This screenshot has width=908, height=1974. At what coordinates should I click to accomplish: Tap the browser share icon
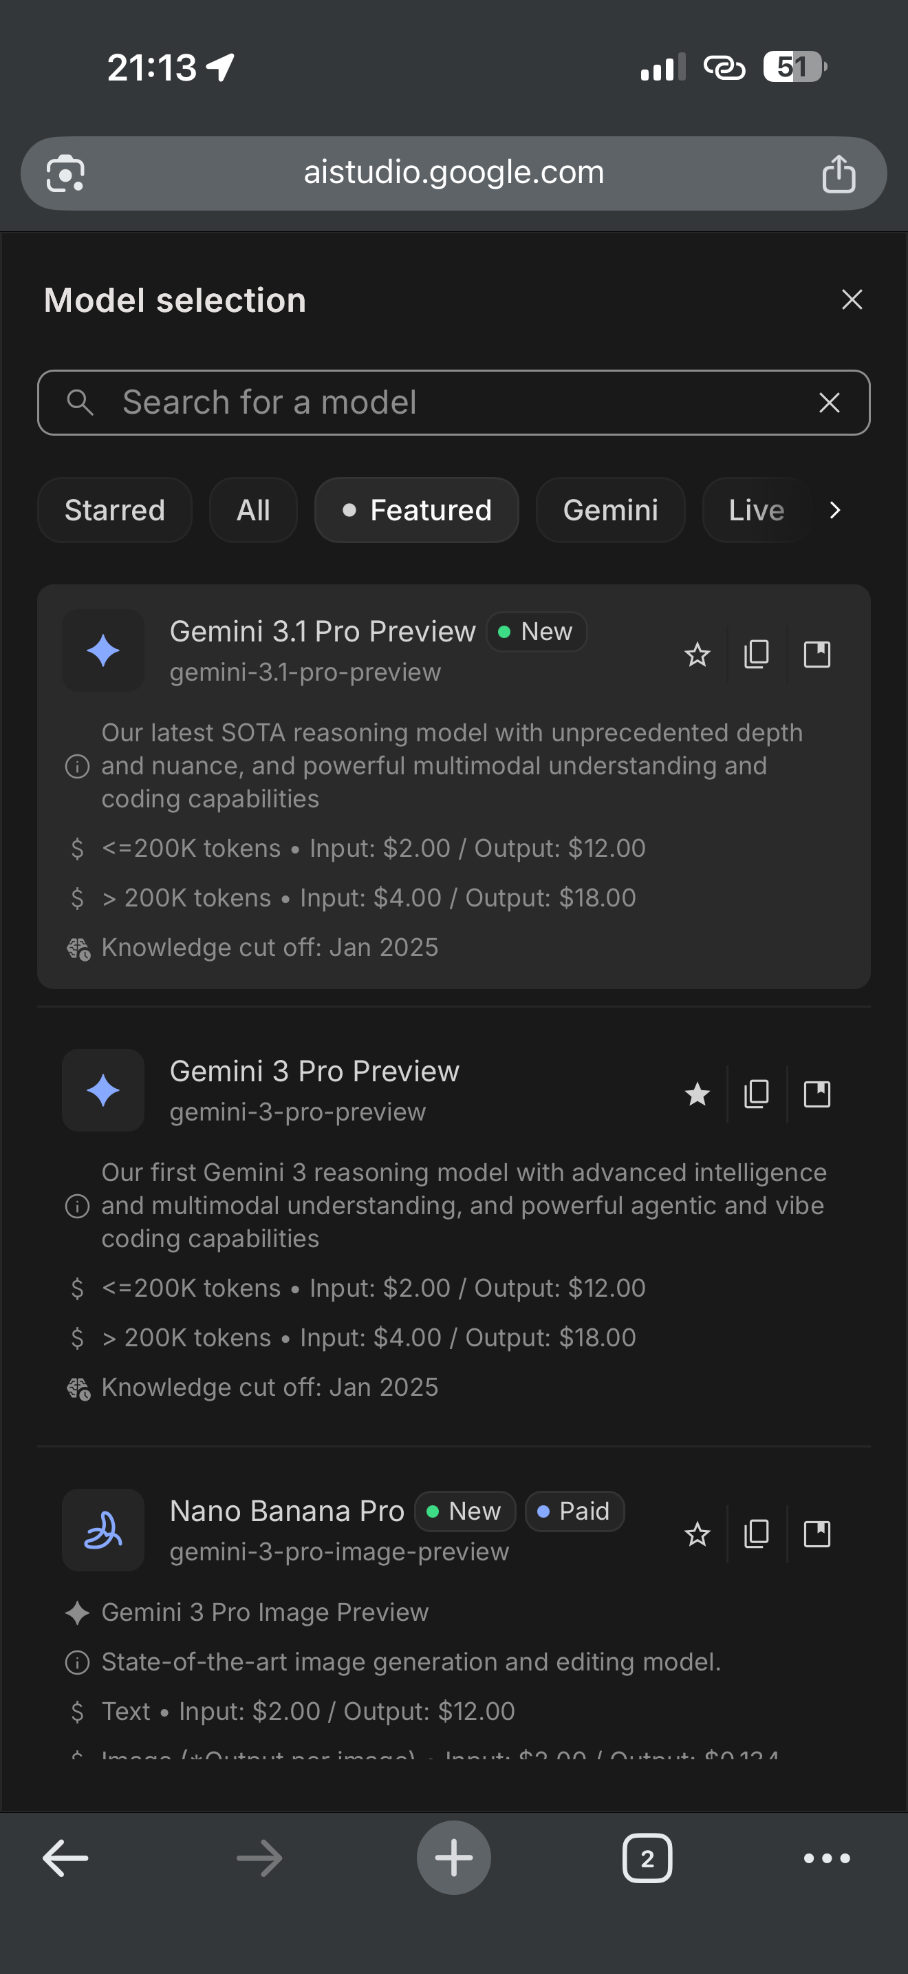pos(839,174)
